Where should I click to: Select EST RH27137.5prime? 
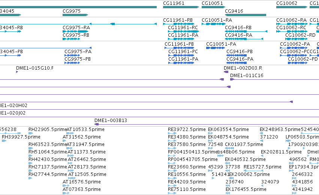click(x=30, y=171)
